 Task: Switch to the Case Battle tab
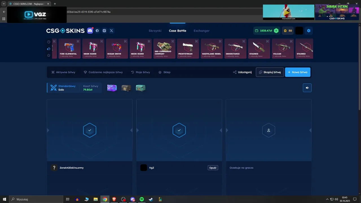point(177,31)
